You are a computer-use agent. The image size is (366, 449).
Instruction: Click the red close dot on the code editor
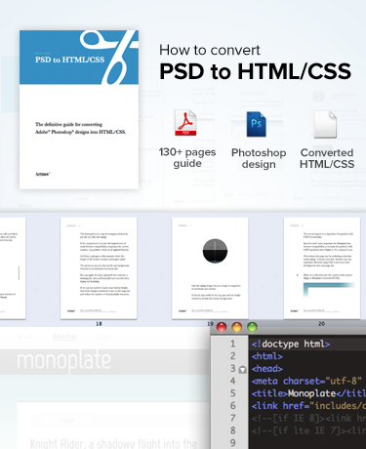[222, 327]
